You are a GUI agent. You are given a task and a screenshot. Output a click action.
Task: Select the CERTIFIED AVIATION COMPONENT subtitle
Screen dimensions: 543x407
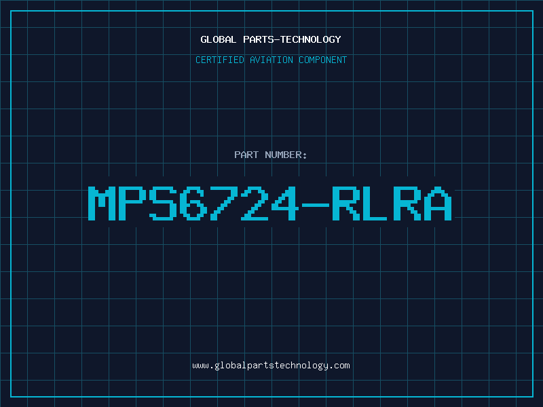coord(271,60)
